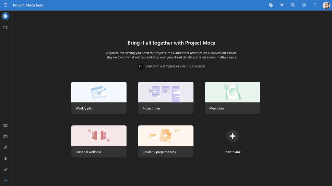332x186 pixels.
Task: Open the app launcher waffle grid
Action: [5, 5]
